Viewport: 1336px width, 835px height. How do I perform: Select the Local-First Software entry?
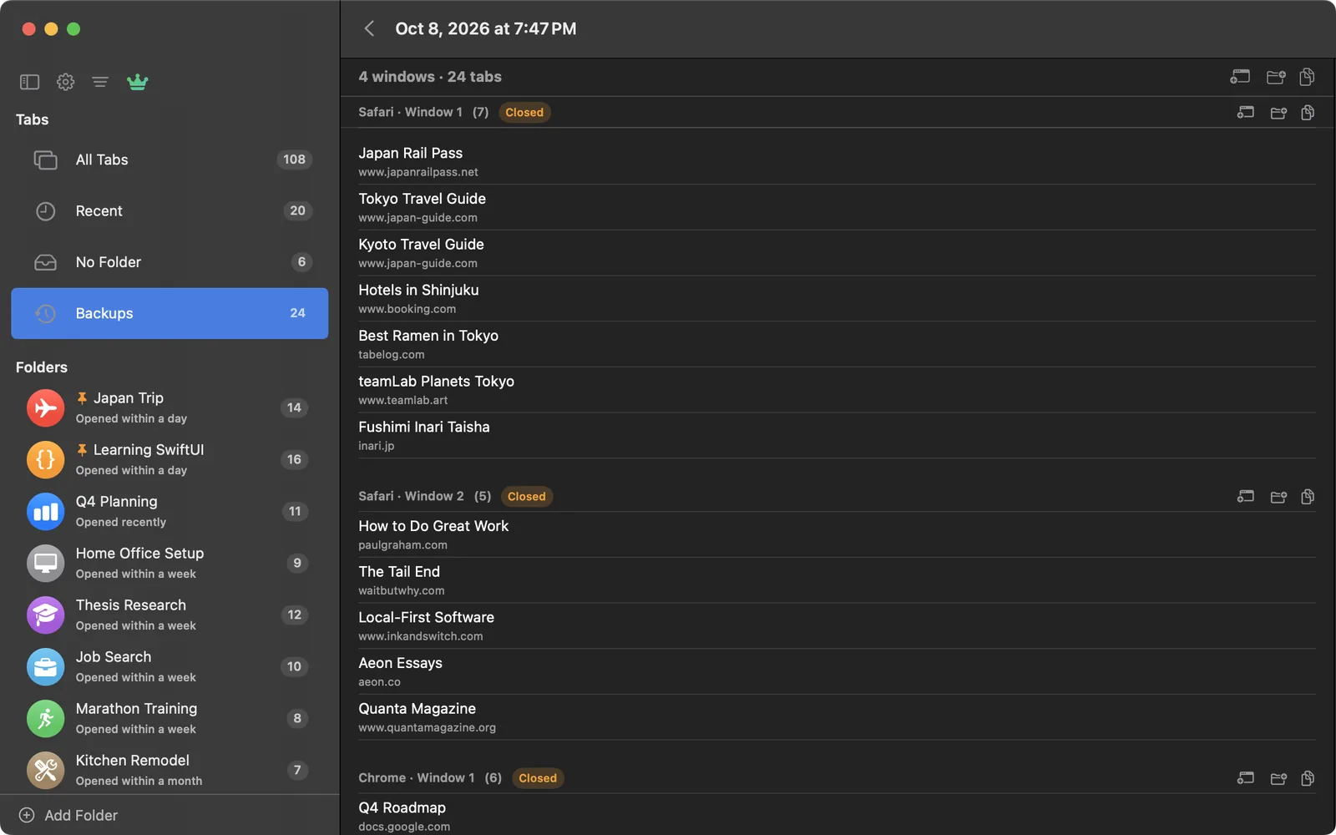pyautogui.click(x=837, y=626)
